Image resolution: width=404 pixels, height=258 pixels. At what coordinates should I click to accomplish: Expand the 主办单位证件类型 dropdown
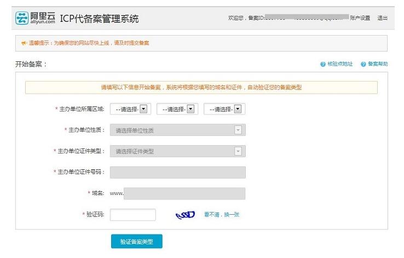[x=177, y=151]
